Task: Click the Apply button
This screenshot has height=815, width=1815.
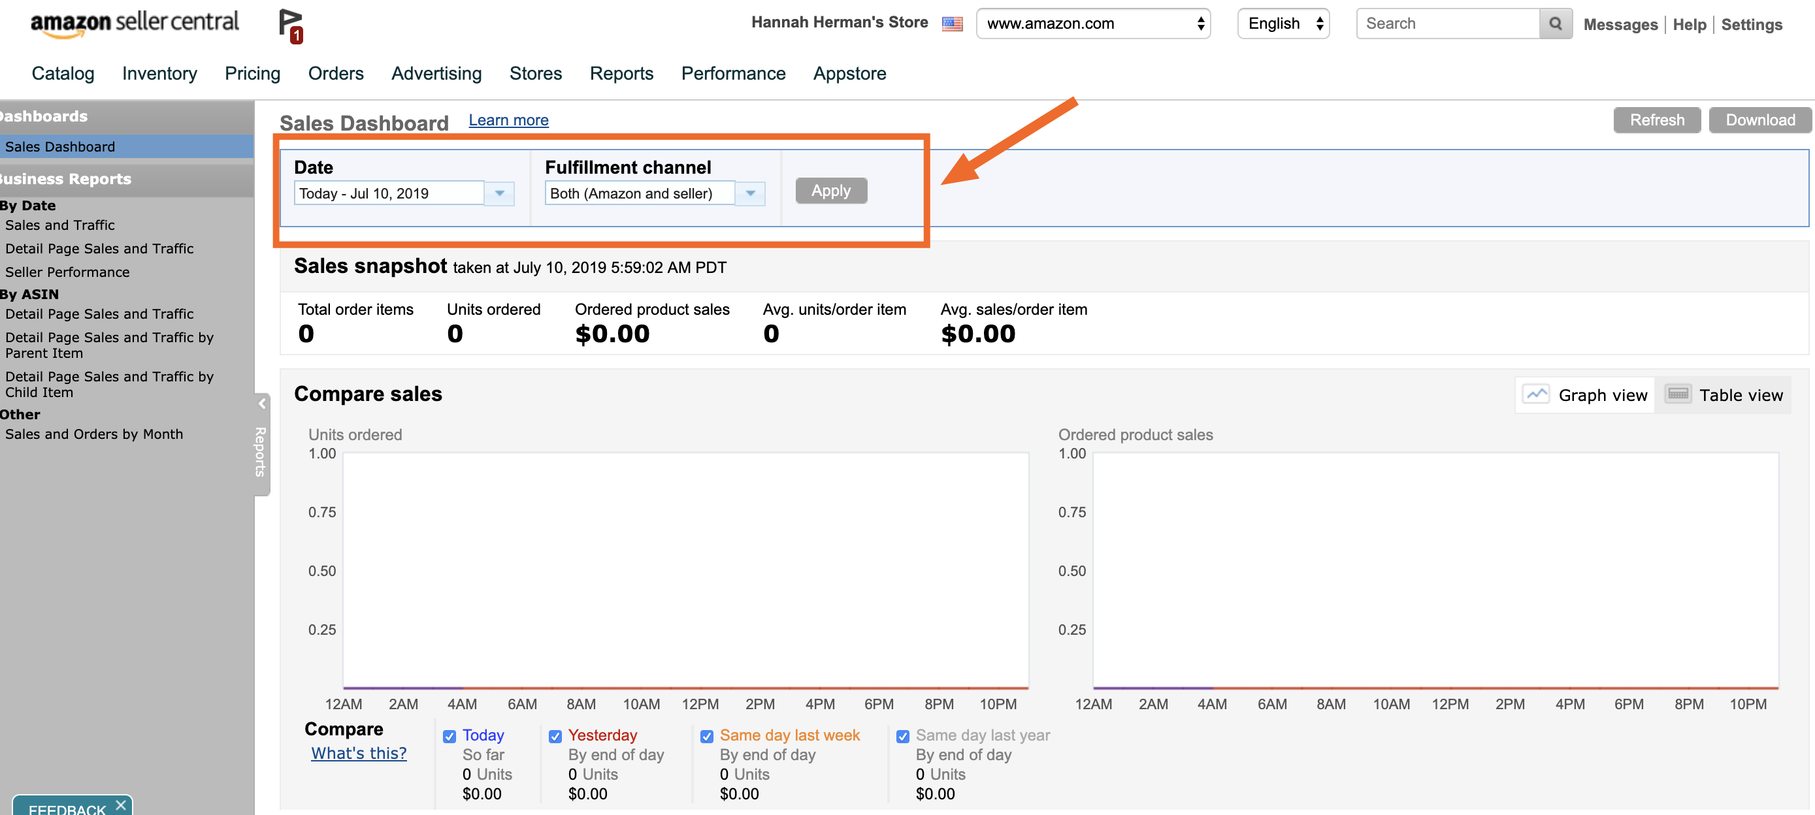Action: point(830,191)
